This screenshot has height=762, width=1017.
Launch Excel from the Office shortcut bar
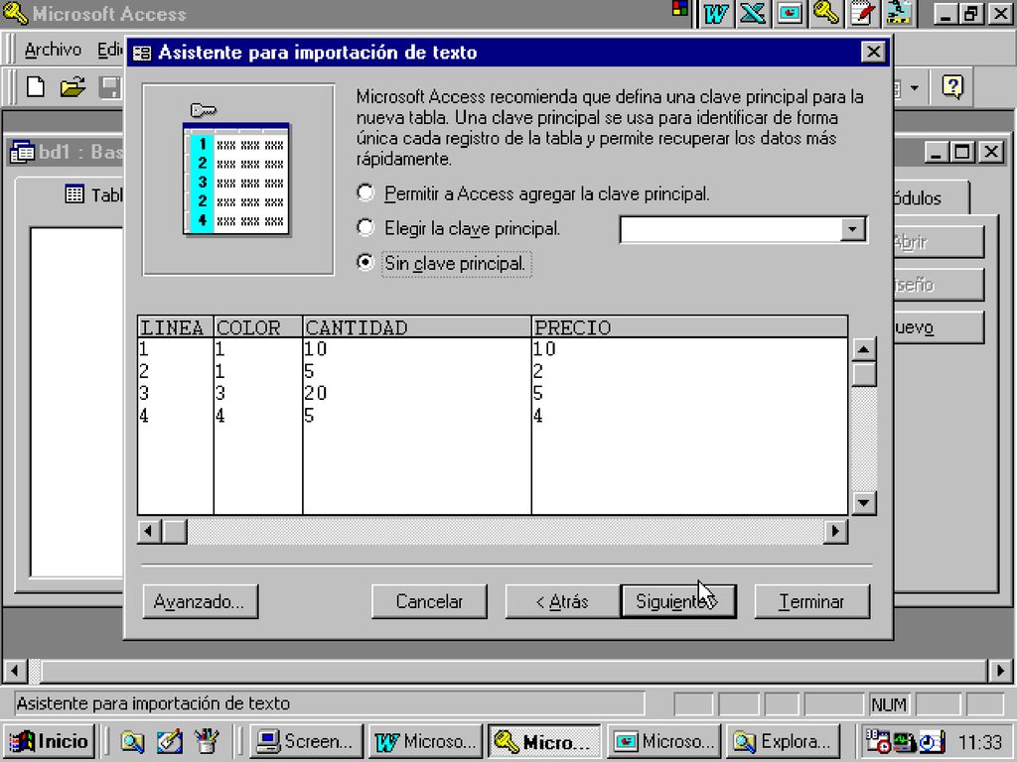[753, 14]
